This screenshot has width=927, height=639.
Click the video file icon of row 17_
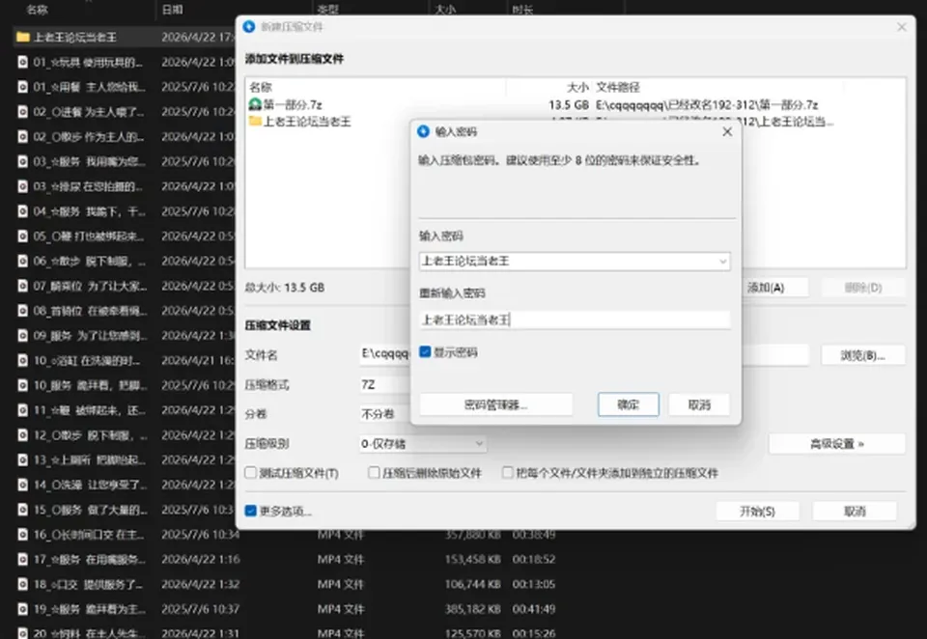coord(23,559)
